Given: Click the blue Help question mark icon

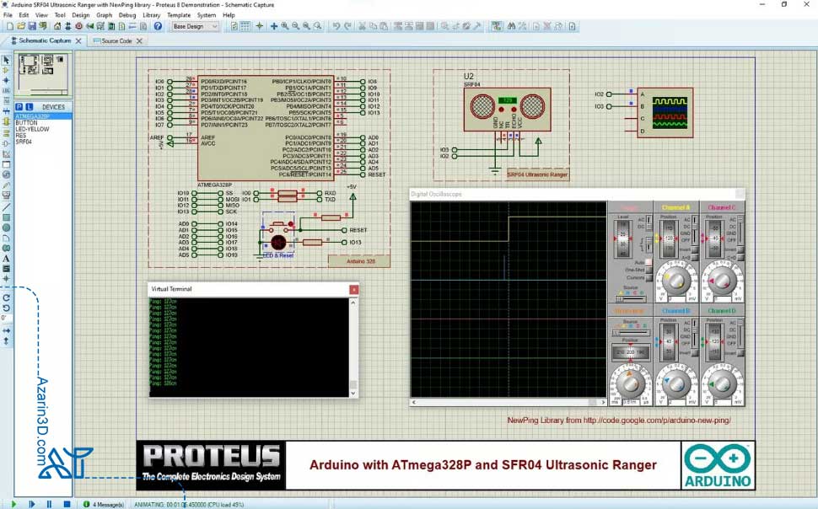Looking at the screenshot, I should [x=157, y=26].
